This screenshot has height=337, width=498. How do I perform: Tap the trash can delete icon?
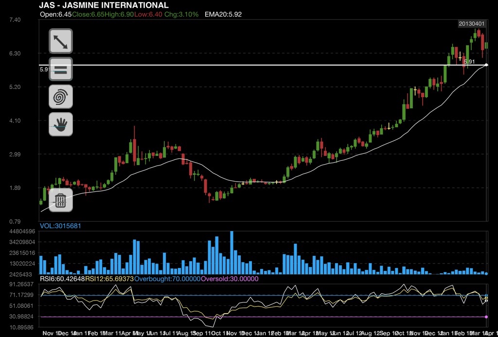61,200
